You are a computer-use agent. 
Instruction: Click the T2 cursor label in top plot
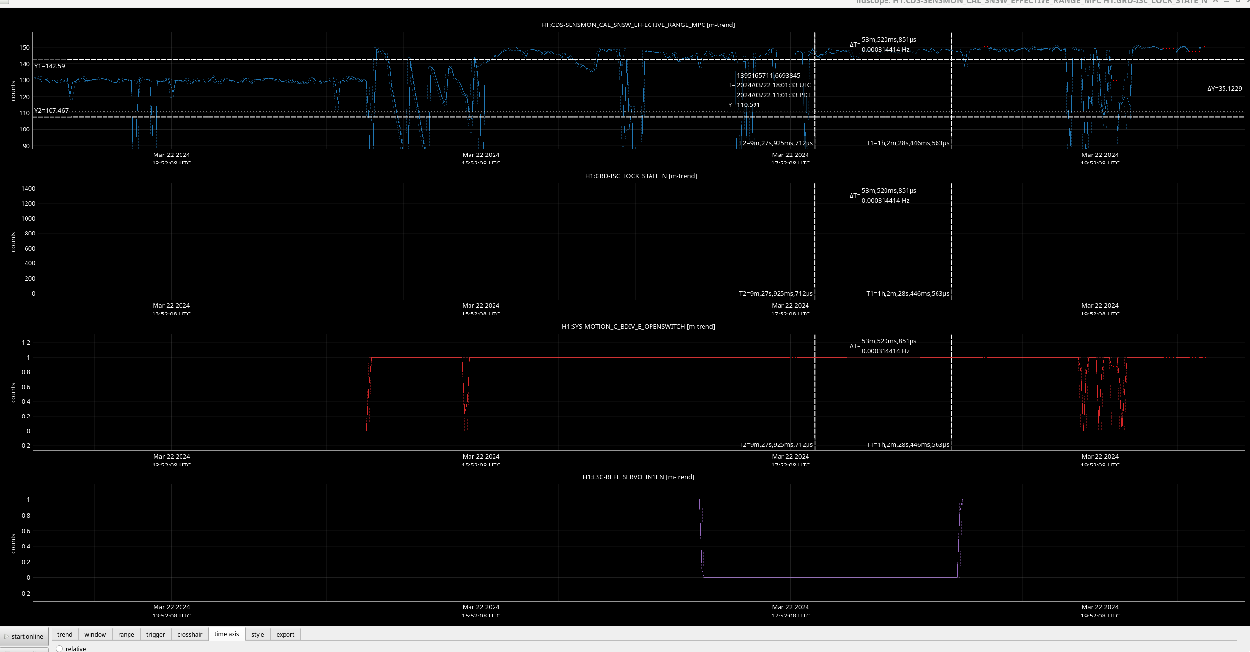click(x=776, y=143)
